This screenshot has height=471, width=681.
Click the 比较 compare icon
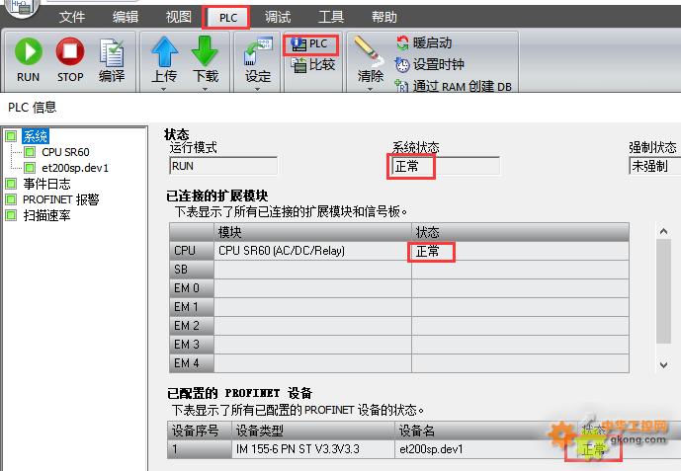pyautogui.click(x=314, y=65)
